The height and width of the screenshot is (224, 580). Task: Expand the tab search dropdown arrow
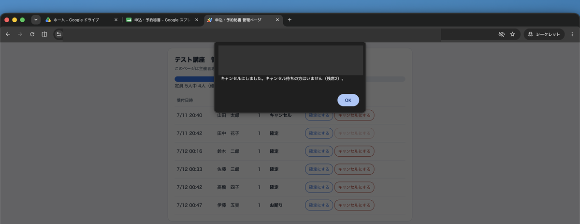coord(36,20)
